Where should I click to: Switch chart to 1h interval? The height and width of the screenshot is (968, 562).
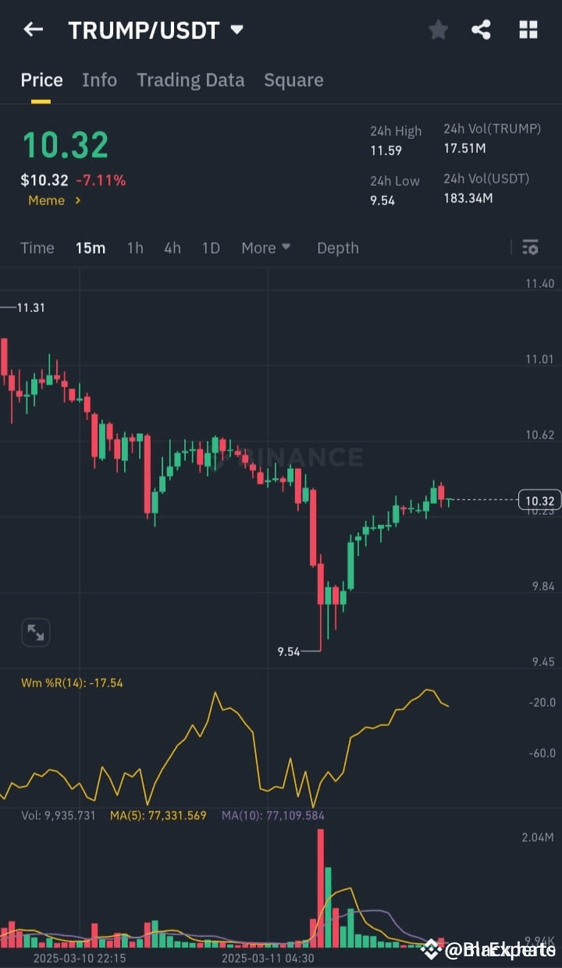(135, 248)
